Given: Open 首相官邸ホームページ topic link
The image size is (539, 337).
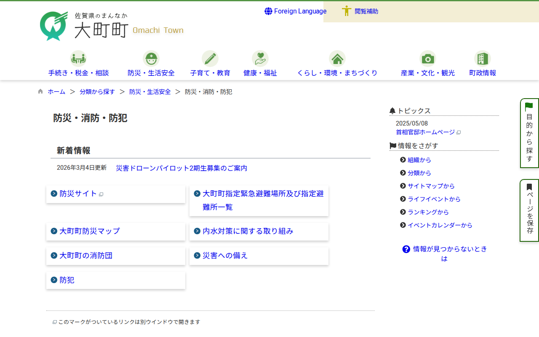Looking at the screenshot, I should 425,132.
